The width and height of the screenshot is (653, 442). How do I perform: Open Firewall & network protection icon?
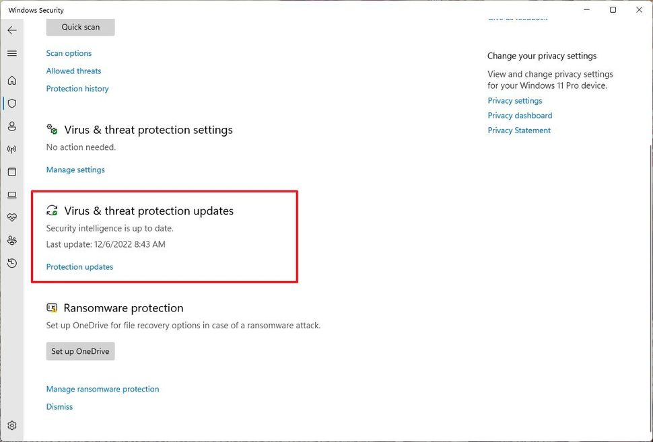12,149
